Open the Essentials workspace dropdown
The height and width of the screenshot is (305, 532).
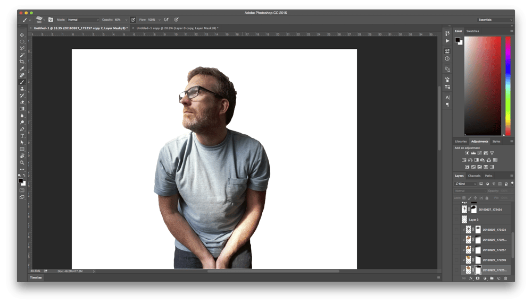click(x=495, y=20)
